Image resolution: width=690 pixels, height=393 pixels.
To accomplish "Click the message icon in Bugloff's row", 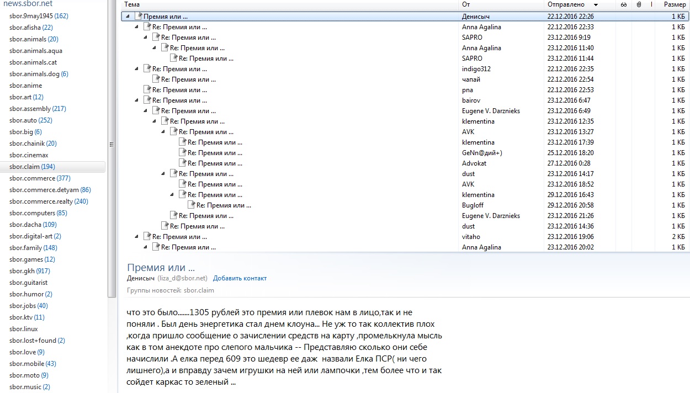I will coord(191,205).
